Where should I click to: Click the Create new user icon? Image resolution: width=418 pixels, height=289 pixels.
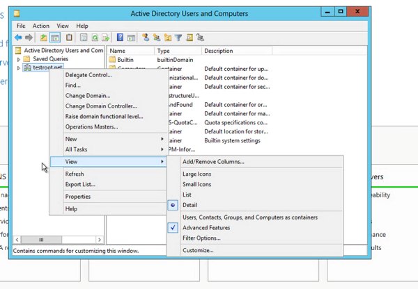pos(146,38)
